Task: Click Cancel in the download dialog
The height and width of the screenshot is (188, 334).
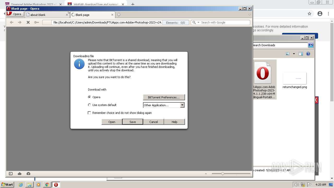Action: pyautogui.click(x=153, y=122)
